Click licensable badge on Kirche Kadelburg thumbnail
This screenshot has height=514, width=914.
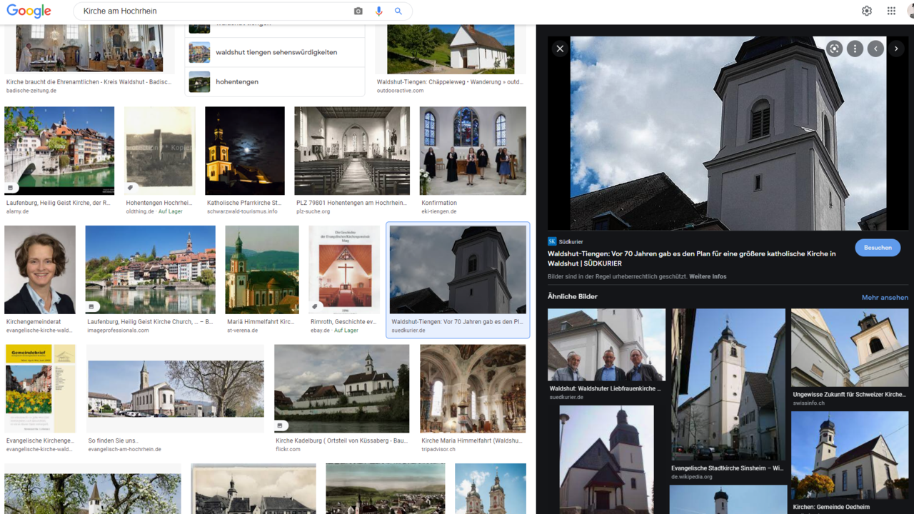coord(281,425)
